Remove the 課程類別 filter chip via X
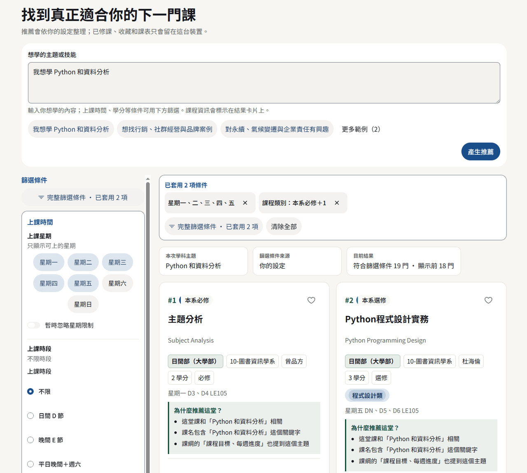This screenshot has width=527, height=473. [x=337, y=203]
